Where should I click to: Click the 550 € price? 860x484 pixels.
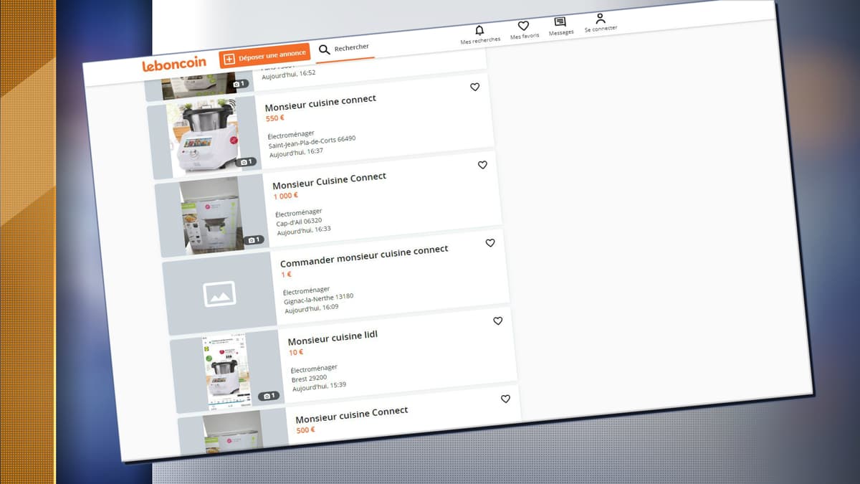(x=274, y=118)
